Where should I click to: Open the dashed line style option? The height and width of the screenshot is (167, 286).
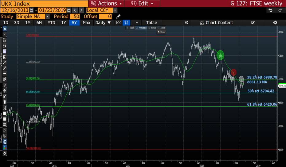pos(5,125)
